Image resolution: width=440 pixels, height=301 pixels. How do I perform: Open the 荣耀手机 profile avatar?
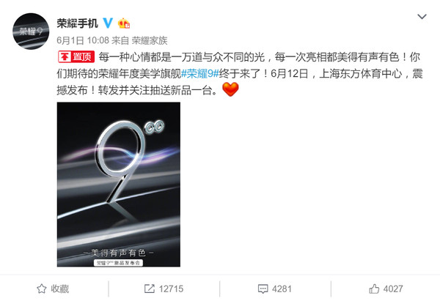[x=31, y=31]
